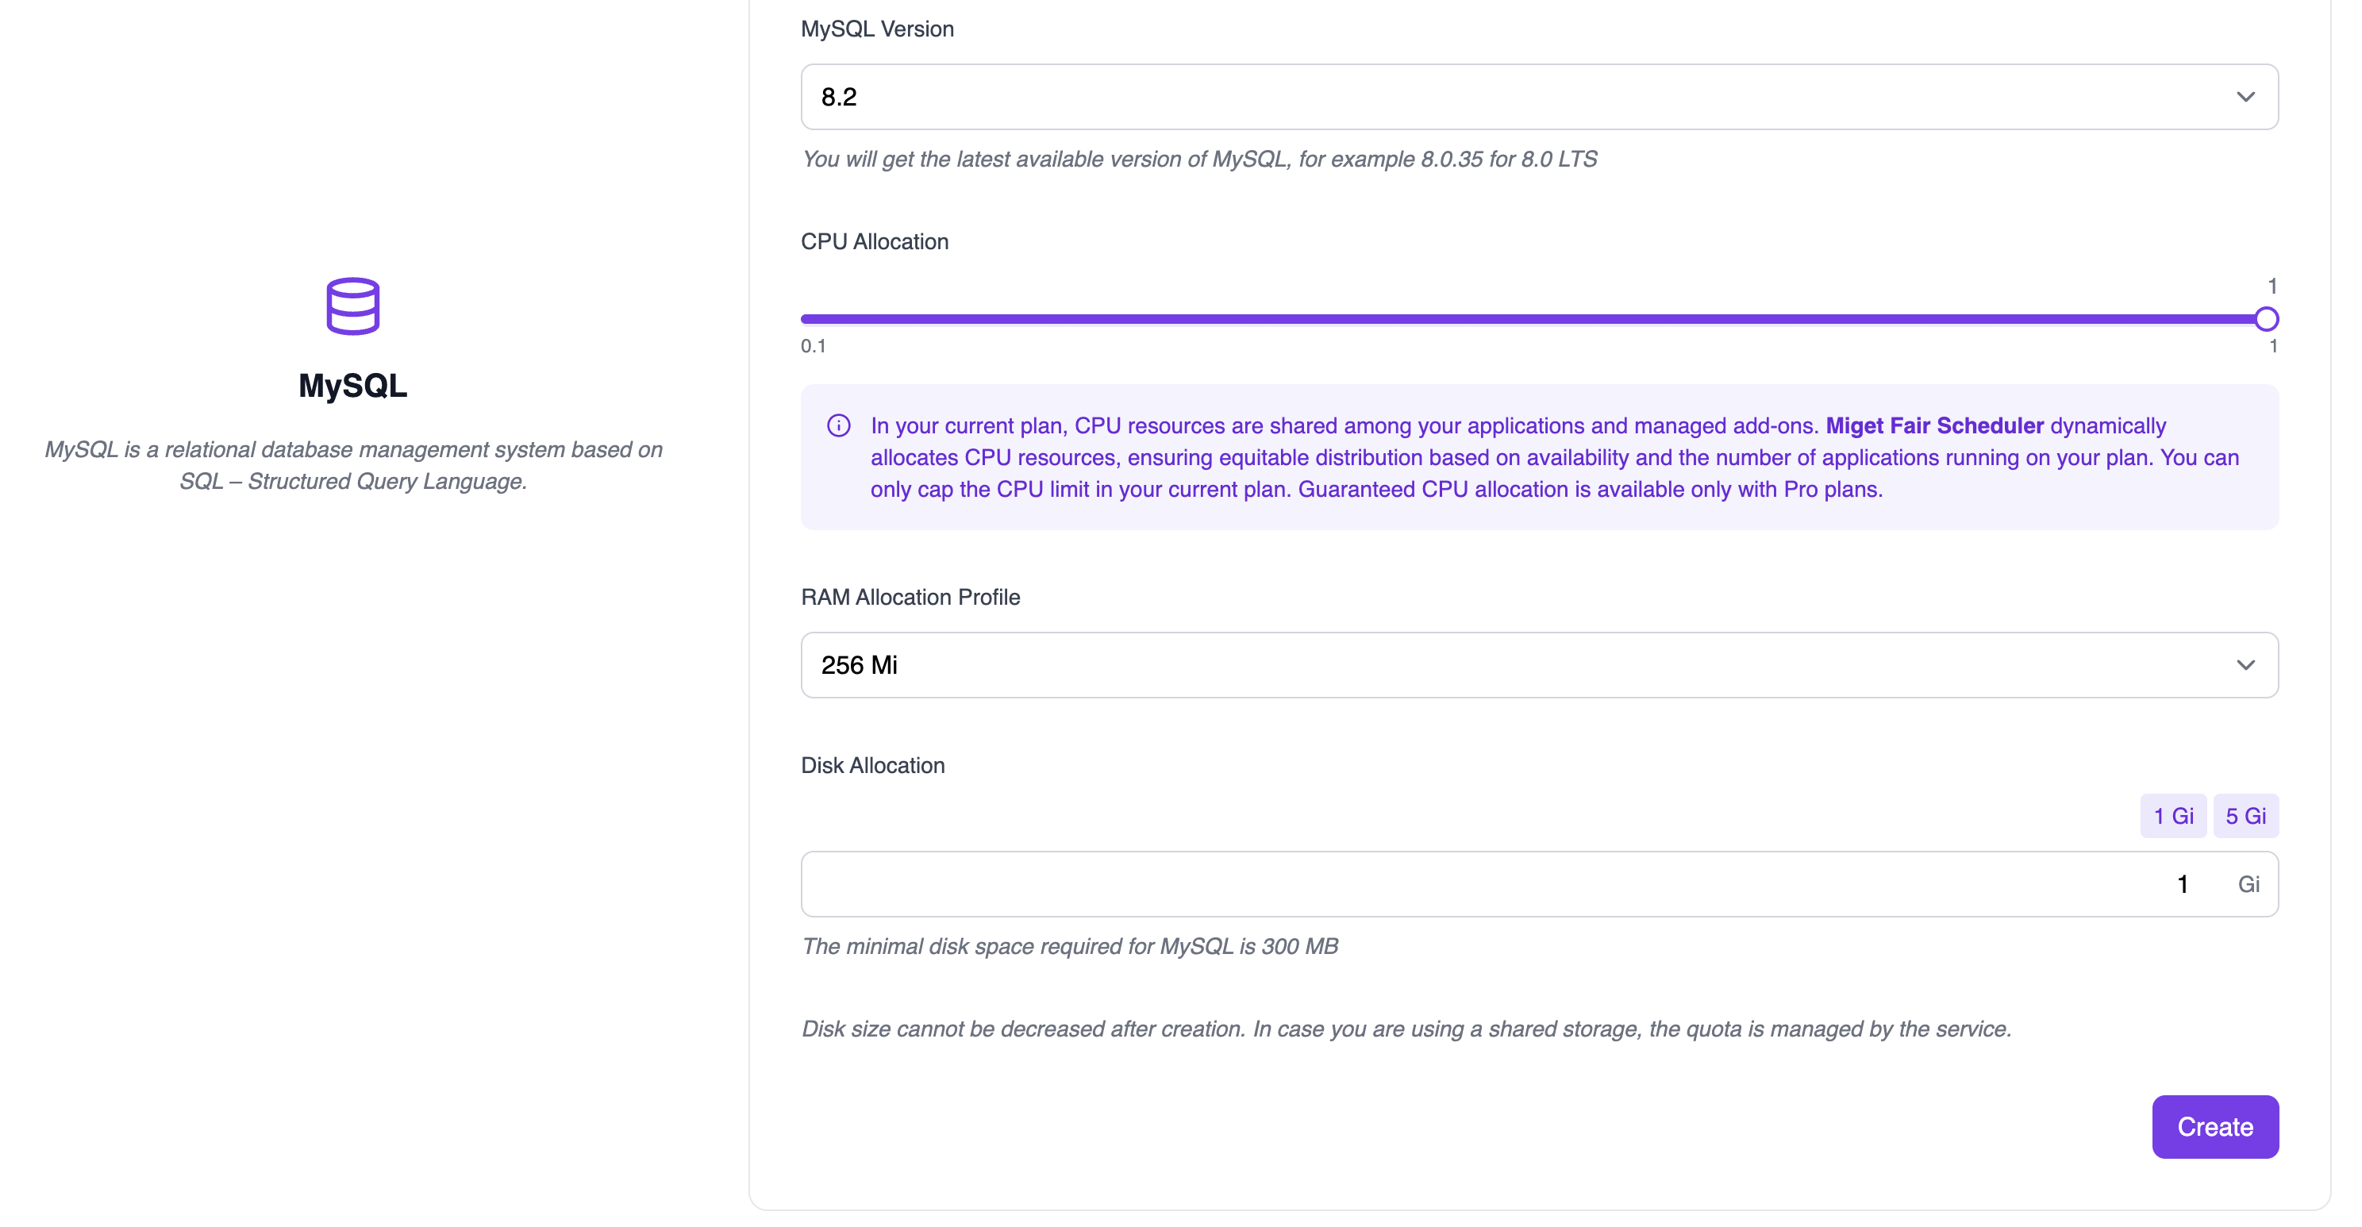Click the purple MySQL database icon
Viewport: 2362px width, 1227px height.
click(352, 306)
